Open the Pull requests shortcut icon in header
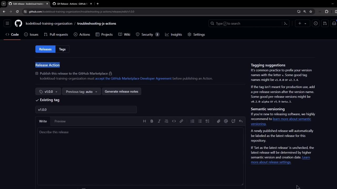The image size is (337, 189). point(325,23)
